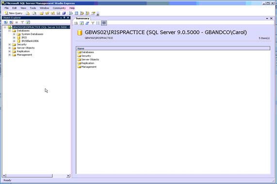
Task: Click the Synchronize arrows icon in Summary
Action: [87, 23]
